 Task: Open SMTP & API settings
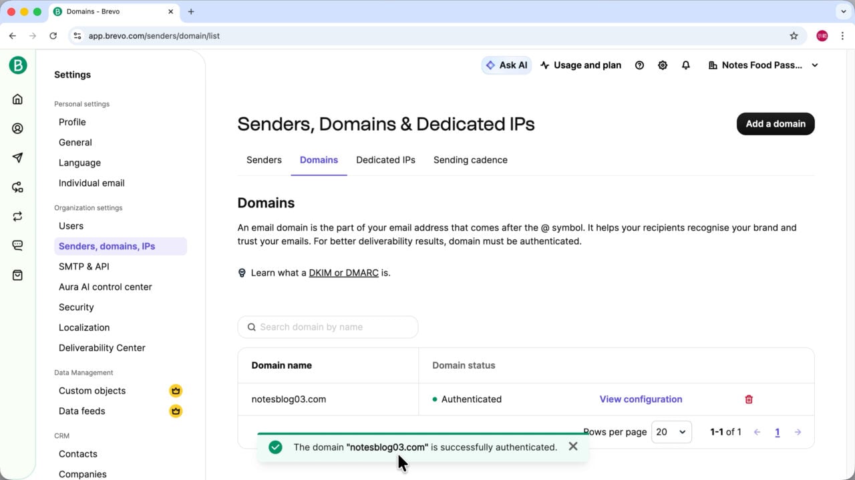[84, 267]
